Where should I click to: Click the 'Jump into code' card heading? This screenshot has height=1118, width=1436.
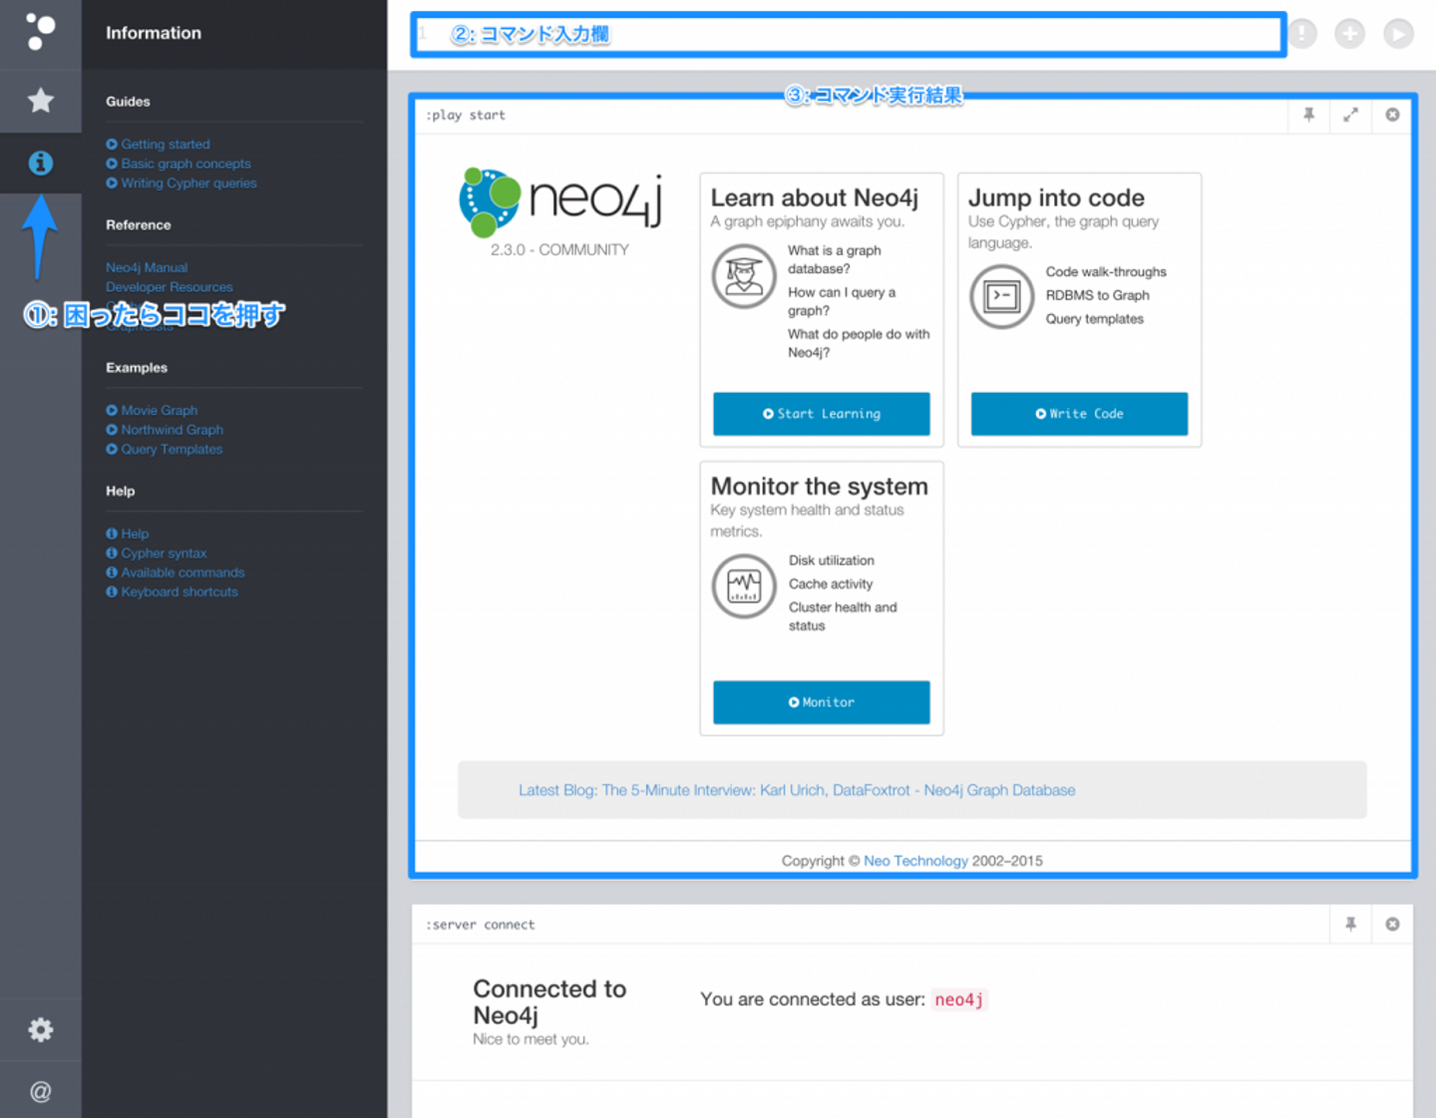(1056, 197)
